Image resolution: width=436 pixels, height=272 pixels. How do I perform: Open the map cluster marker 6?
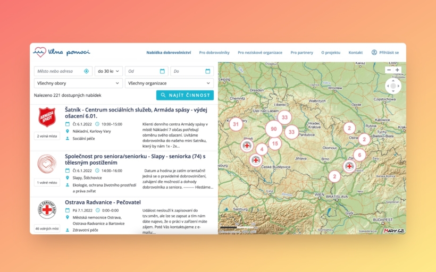tap(359, 155)
